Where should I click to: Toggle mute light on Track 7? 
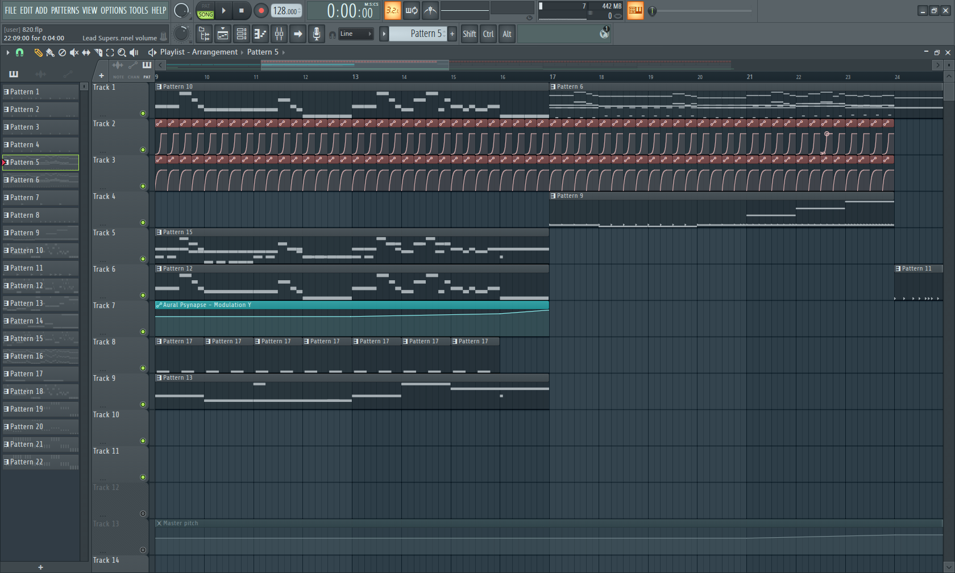[143, 331]
